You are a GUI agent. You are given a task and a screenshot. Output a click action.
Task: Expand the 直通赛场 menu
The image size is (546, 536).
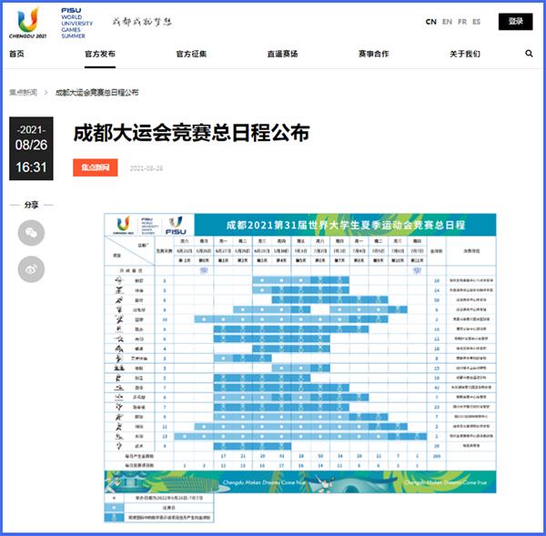282,55
